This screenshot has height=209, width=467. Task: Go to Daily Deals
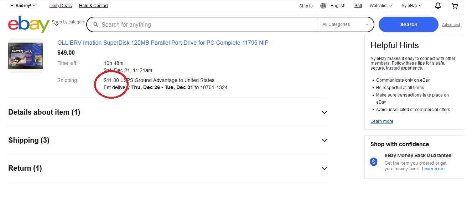click(x=61, y=6)
